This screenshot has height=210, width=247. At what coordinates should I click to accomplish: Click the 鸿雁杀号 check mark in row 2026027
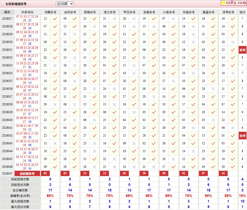click(x=55, y=19)
